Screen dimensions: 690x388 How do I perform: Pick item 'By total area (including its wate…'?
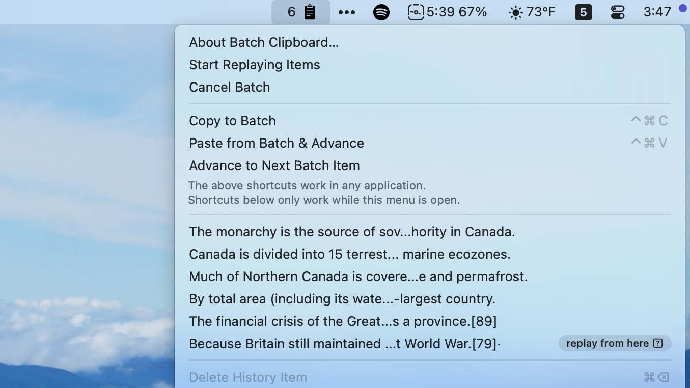[430, 299]
